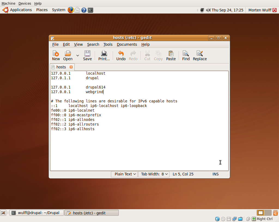This screenshot has height=222, width=279.
Task: Click the volume speaker icon
Action: [208, 10]
